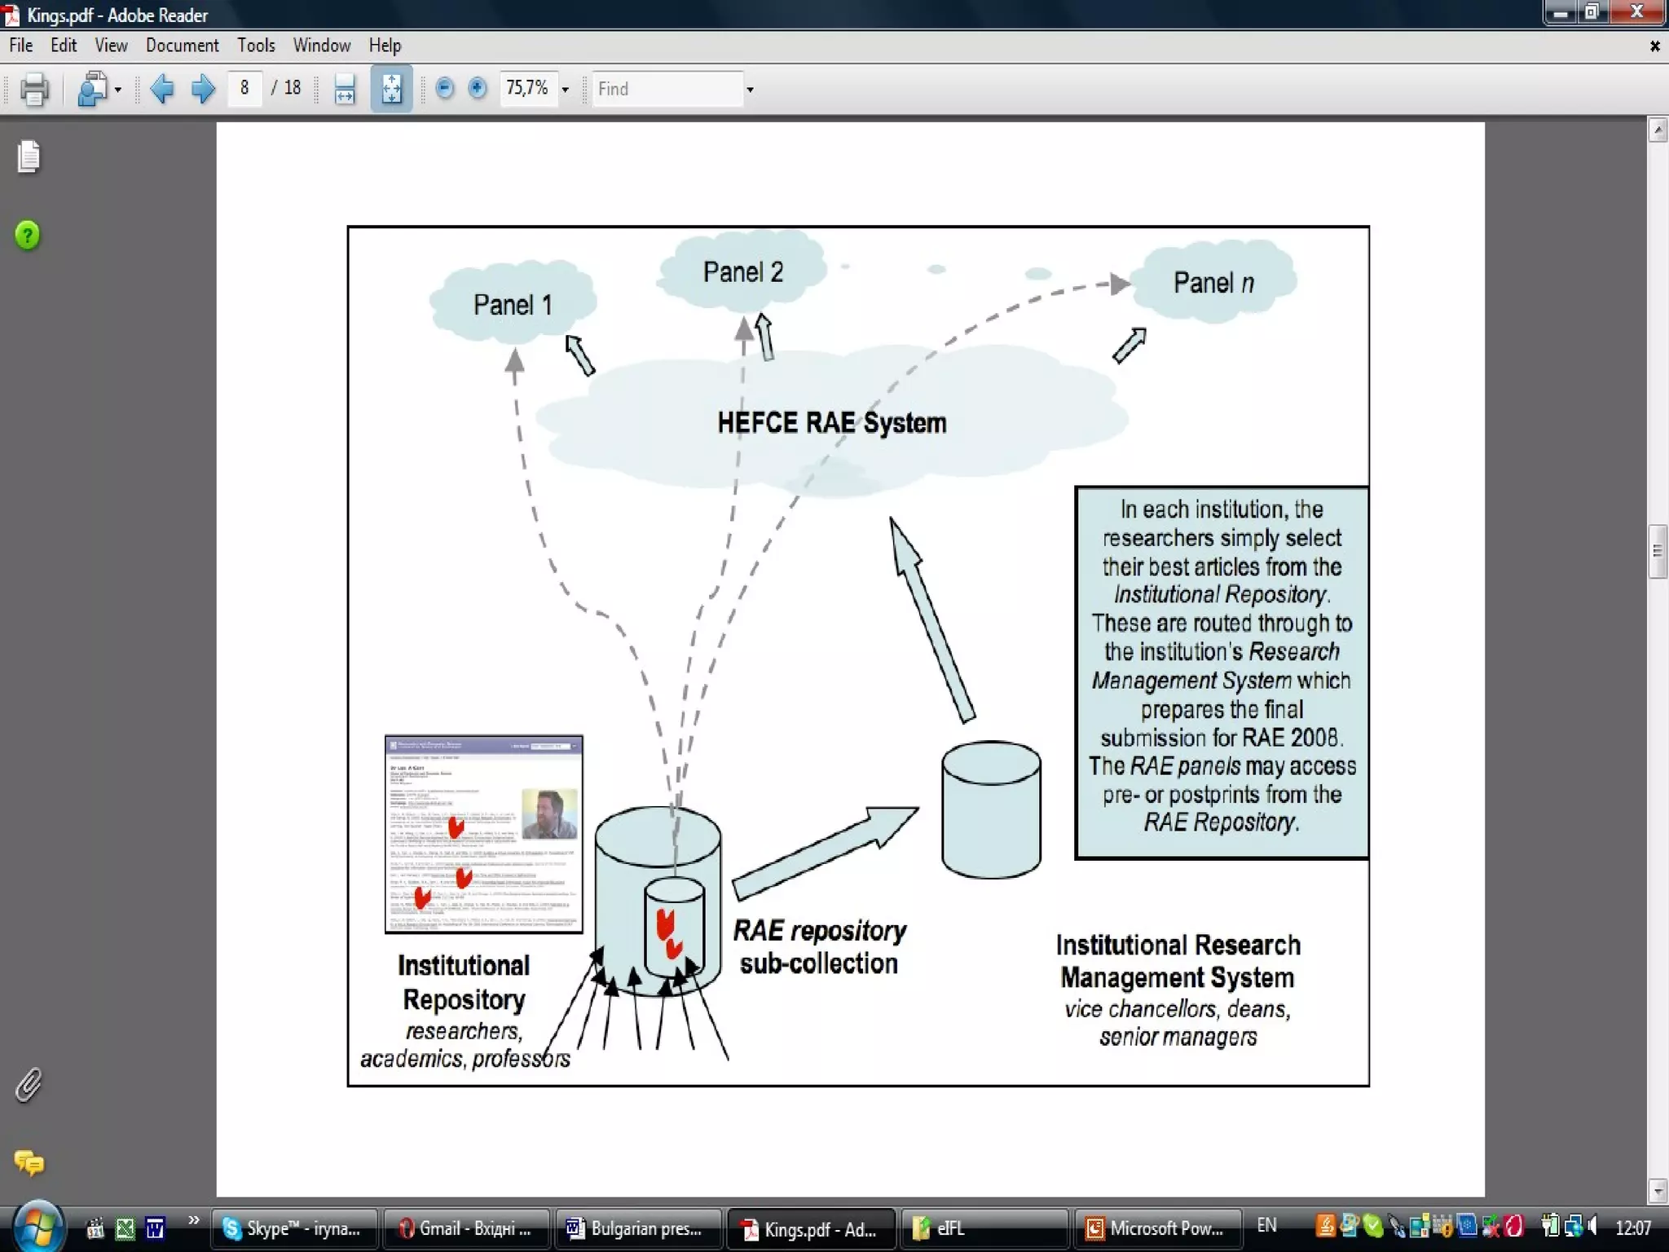Image resolution: width=1669 pixels, height=1252 pixels.
Task: Click the zoom in plus button
Action: click(x=478, y=88)
